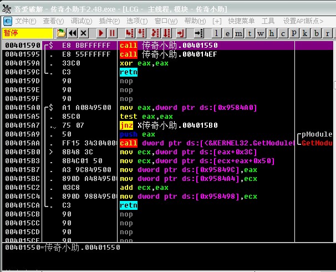
Task: Click the step over icon
Action: [141, 33]
